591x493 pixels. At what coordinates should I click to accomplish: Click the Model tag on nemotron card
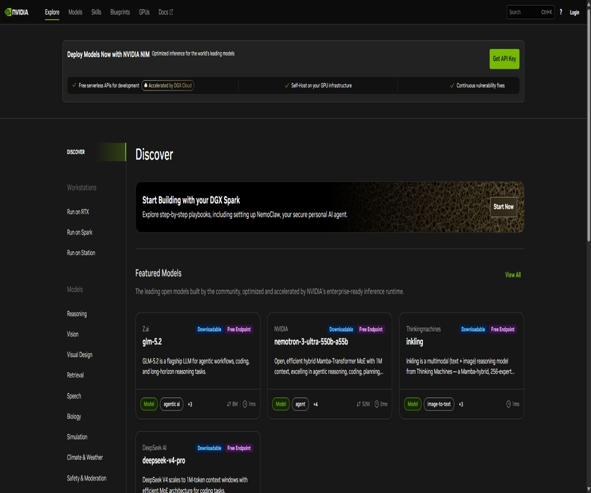[281, 404]
